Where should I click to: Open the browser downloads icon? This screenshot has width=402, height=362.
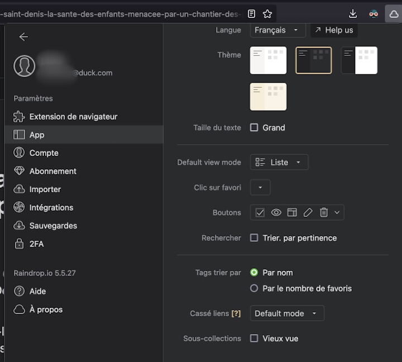click(352, 13)
